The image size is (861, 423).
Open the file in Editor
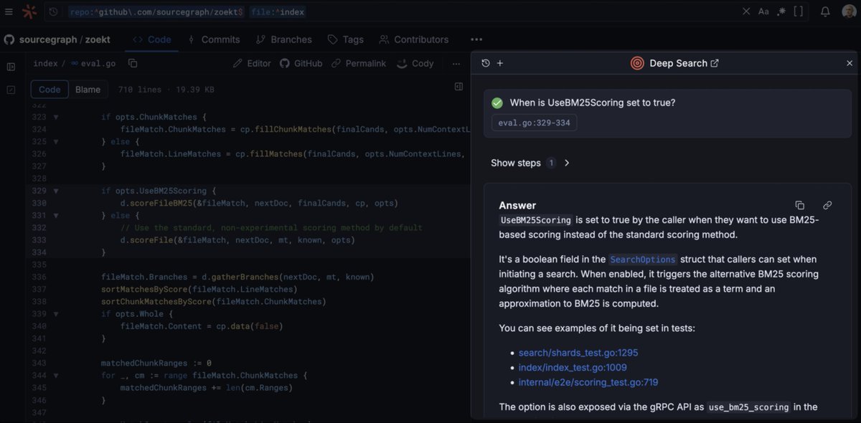pos(252,63)
